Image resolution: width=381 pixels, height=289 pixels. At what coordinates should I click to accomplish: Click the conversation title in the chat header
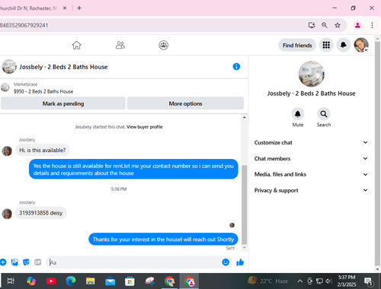tap(63, 67)
